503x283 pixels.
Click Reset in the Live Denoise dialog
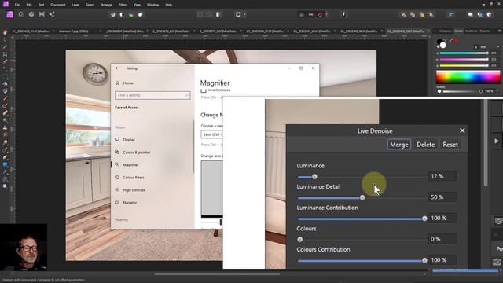click(450, 145)
